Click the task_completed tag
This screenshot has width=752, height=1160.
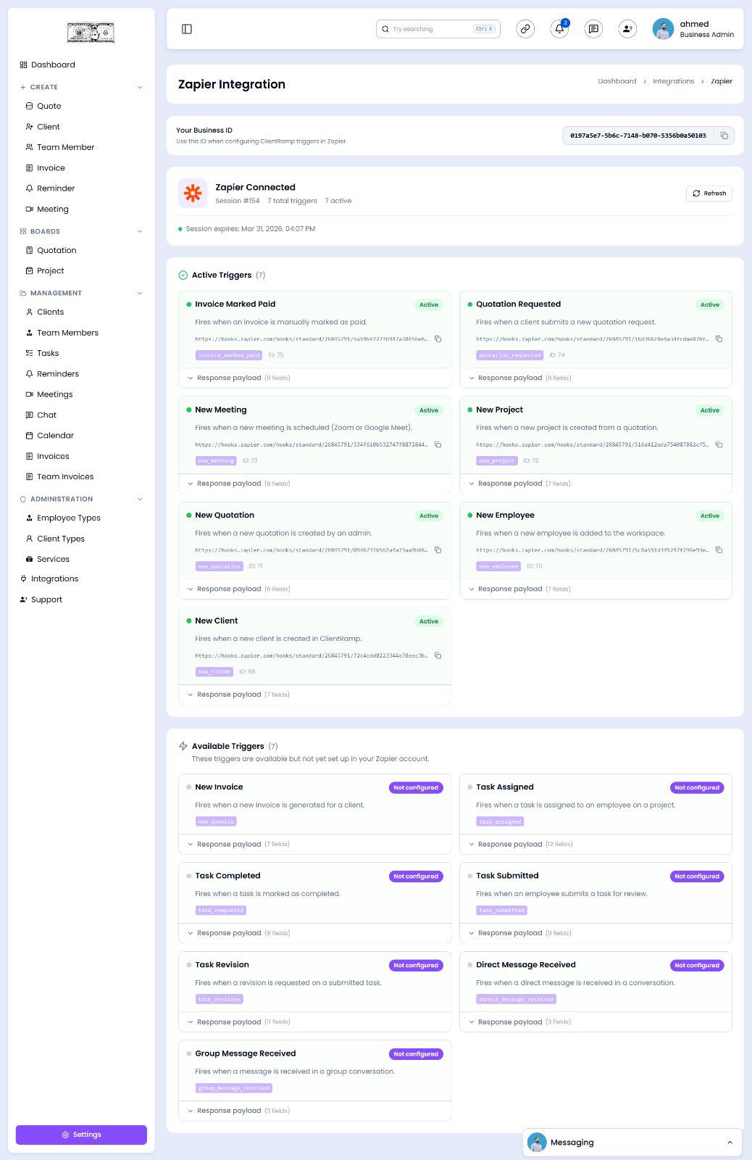[x=221, y=911]
